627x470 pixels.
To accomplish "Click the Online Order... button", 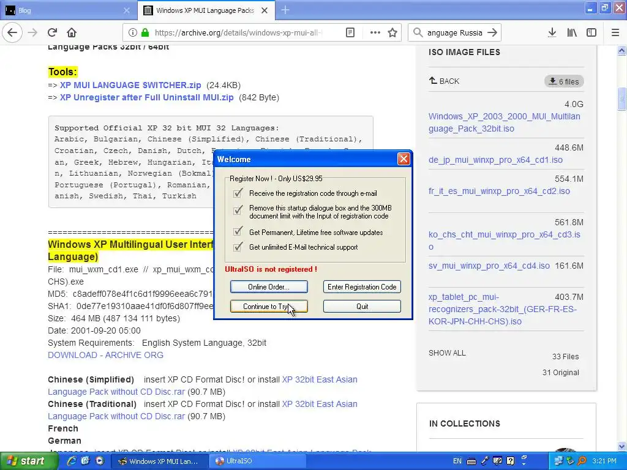I will [x=269, y=287].
